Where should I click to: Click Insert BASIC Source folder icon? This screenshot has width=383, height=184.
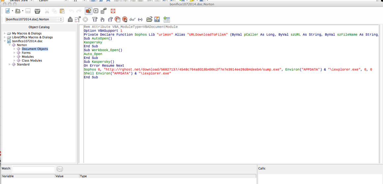(x=149, y=19)
